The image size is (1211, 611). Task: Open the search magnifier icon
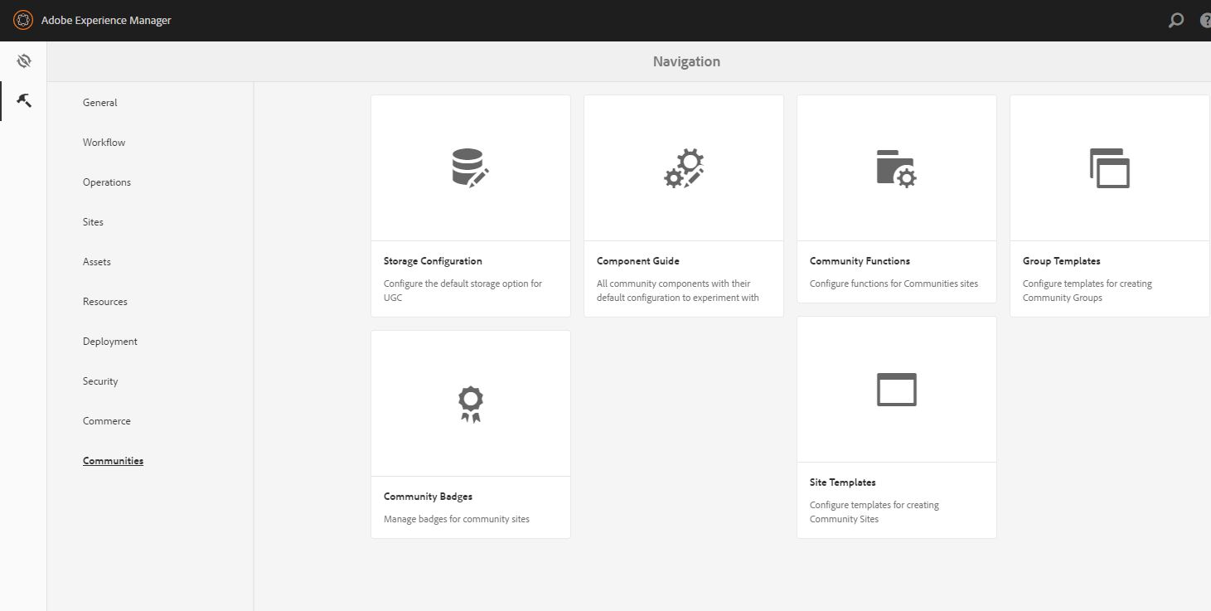[x=1175, y=21]
